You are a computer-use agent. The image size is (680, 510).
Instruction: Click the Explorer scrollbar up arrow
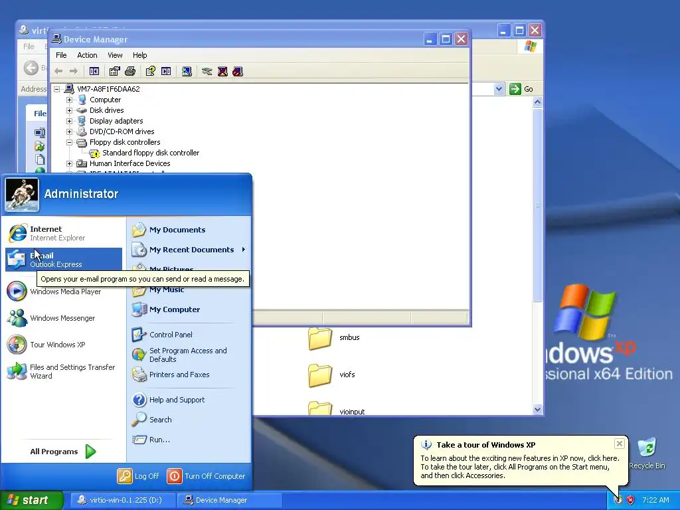537,102
